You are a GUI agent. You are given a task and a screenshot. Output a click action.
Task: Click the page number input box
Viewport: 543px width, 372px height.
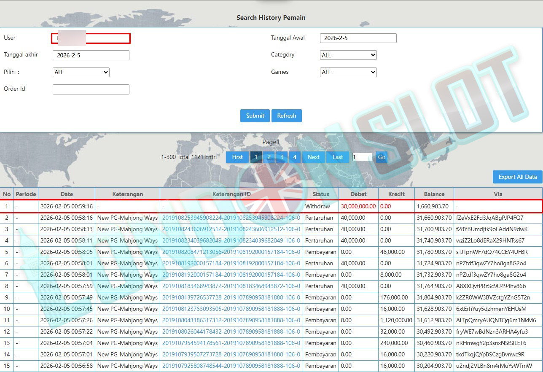point(362,157)
